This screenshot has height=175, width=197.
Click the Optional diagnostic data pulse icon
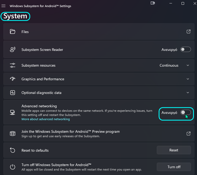[12, 93]
